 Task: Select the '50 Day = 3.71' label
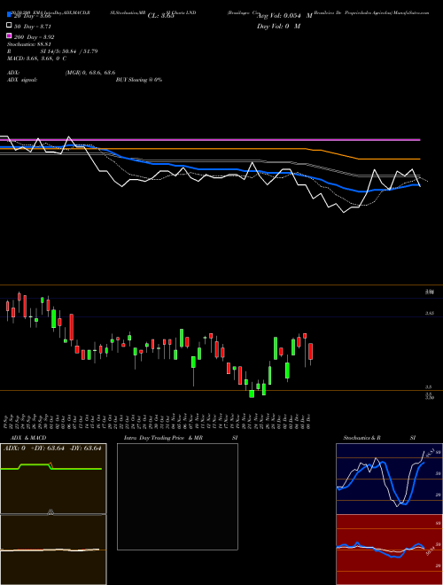pyautogui.click(x=33, y=27)
